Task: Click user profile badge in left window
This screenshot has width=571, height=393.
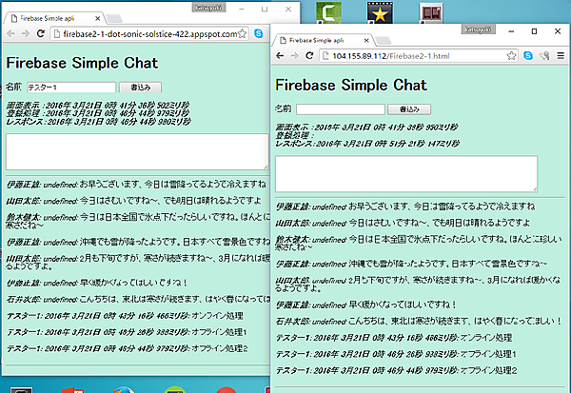Action: pyautogui.click(x=208, y=8)
